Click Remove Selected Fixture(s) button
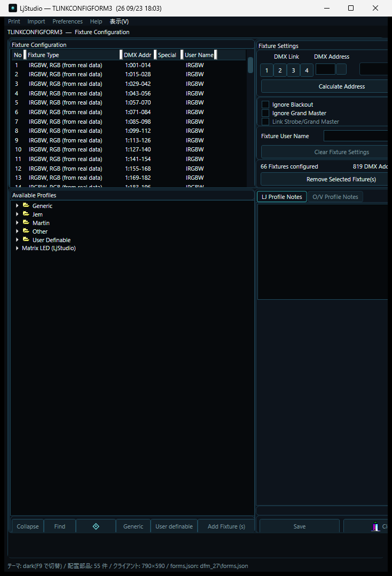The image size is (392, 576). [x=325, y=179]
